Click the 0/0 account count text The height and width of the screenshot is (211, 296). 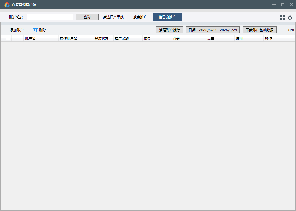click(291, 30)
